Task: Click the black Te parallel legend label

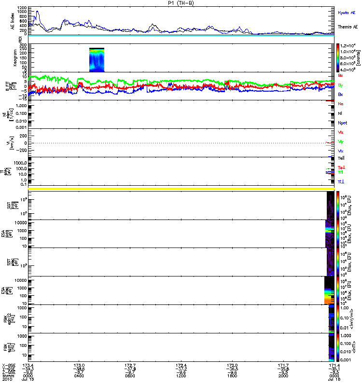Action: click(x=341, y=158)
